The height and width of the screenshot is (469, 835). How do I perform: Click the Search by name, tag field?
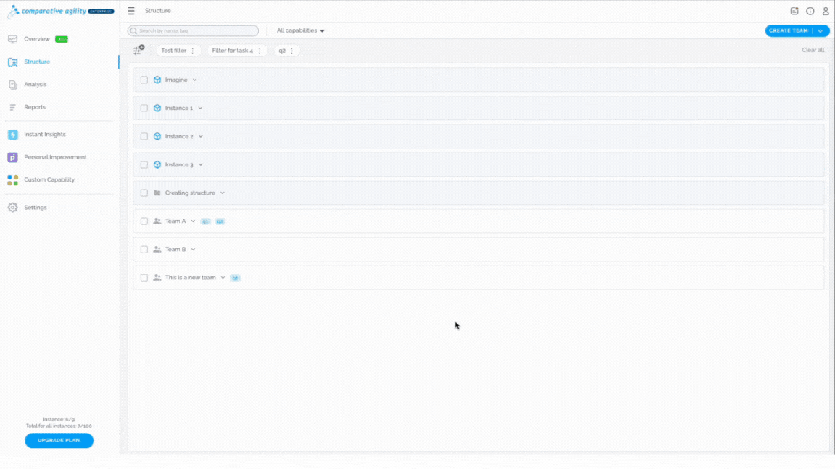pyautogui.click(x=193, y=31)
